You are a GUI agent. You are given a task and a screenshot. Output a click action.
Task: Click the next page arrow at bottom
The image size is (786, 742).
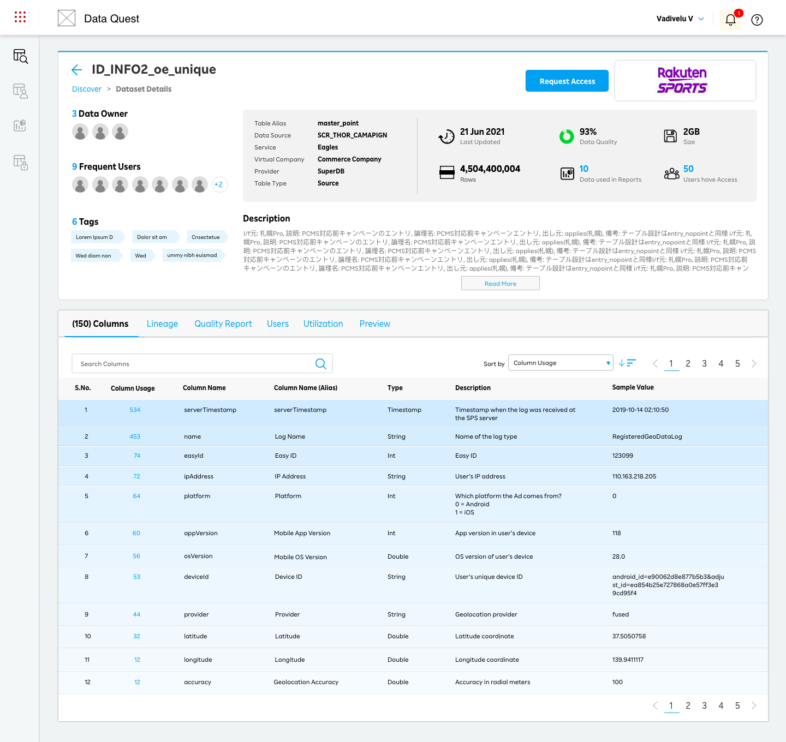coord(754,705)
